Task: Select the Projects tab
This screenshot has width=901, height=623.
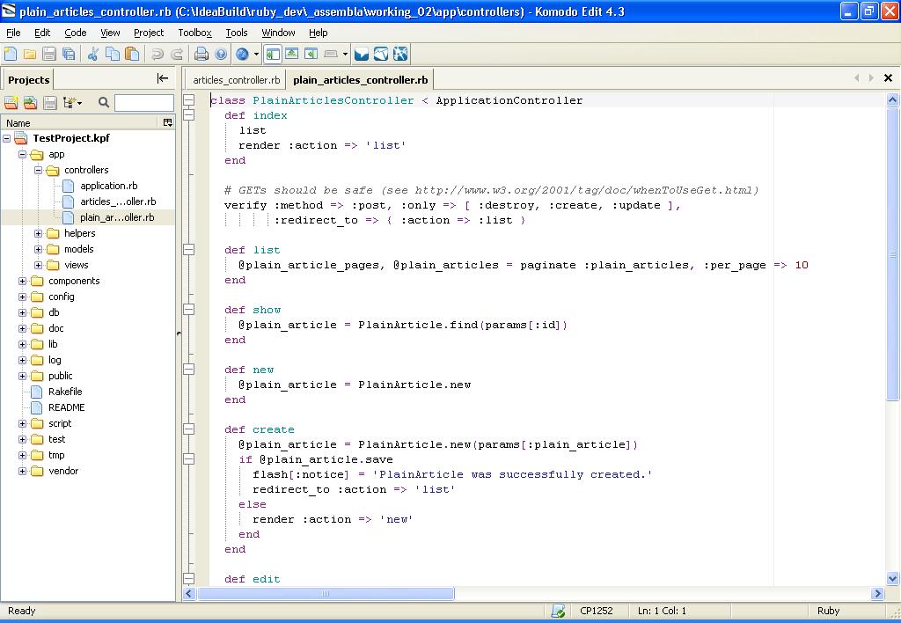Action: (x=28, y=80)
